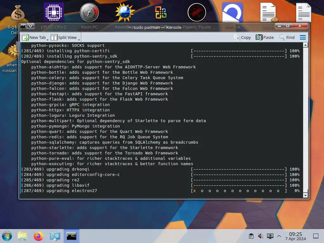Click the Paste toolbar button
324x243 pixels.
click(x=265, y=37)
